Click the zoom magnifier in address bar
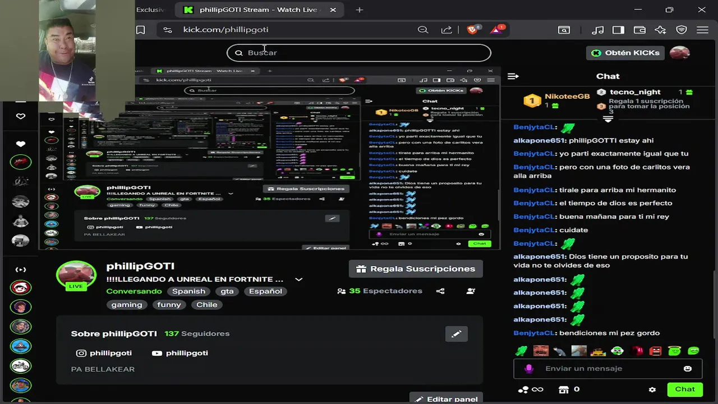 [423, 30]
